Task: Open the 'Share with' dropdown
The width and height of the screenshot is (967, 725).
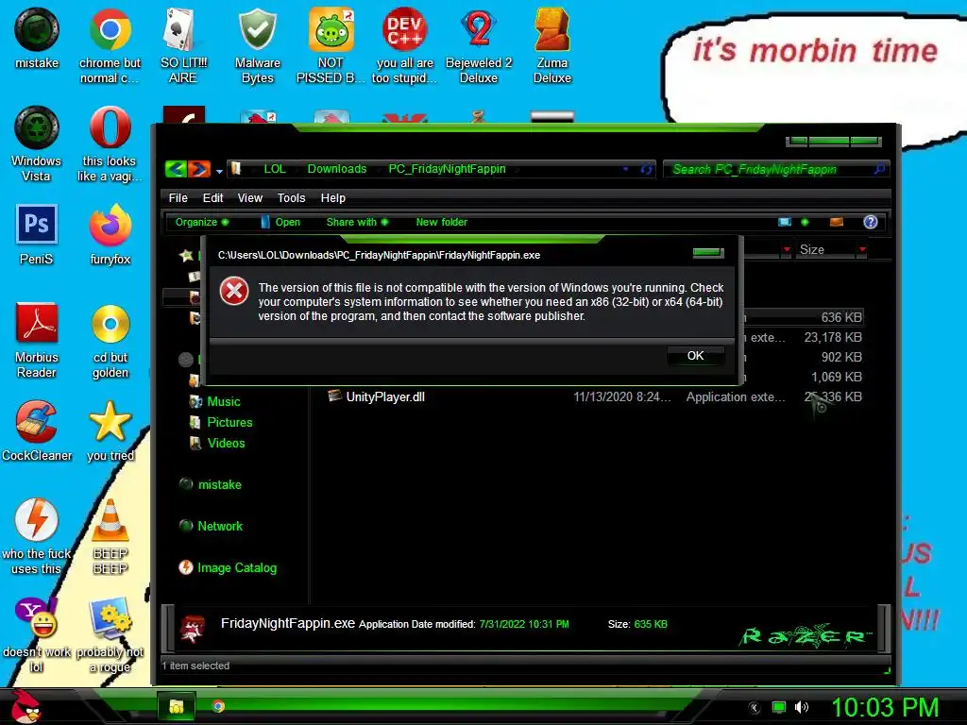Action: (357, 222)
